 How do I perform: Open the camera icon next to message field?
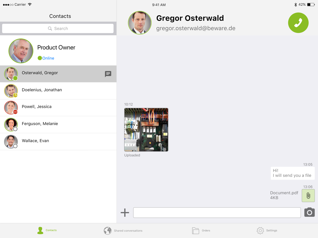(x=309, y=212)
